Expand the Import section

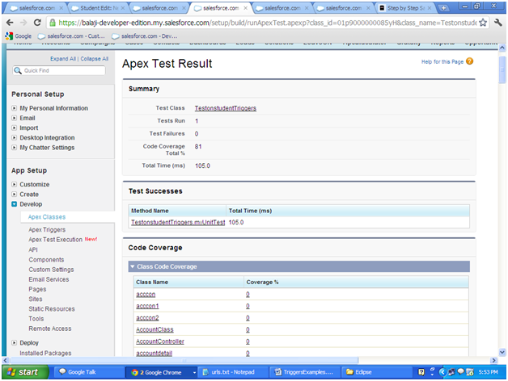pos(15,128)
